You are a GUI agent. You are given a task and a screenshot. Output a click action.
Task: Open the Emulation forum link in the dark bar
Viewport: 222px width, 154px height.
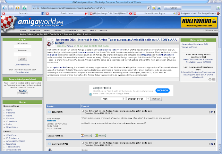click(55, 34)
